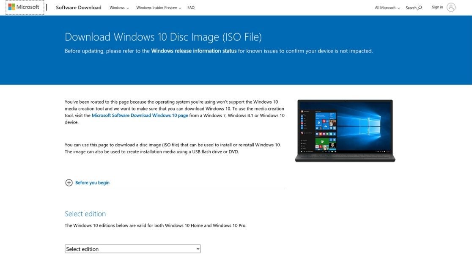The height and width of the screenshot is (264, 472).
Task: Expand the Before you begin section
Action: [x=92, y=183]
